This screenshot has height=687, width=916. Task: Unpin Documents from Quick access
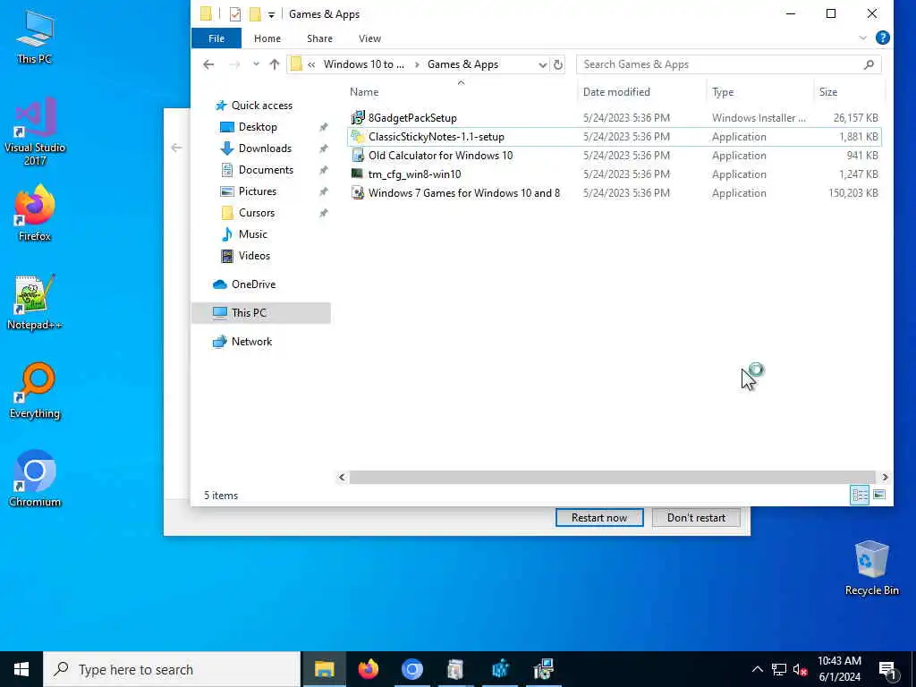(323, 171)
